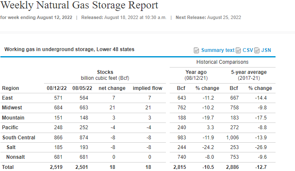Click Salt 5-year change -26.9
295x171 pixels.
tap(261, 147)
